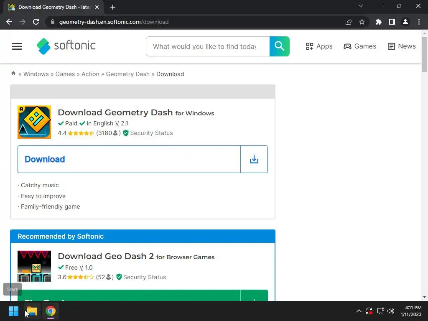Viewport: 428px width, 321px height.
Task: Click the scrollbar down arrow
Action: pos(424,297)
